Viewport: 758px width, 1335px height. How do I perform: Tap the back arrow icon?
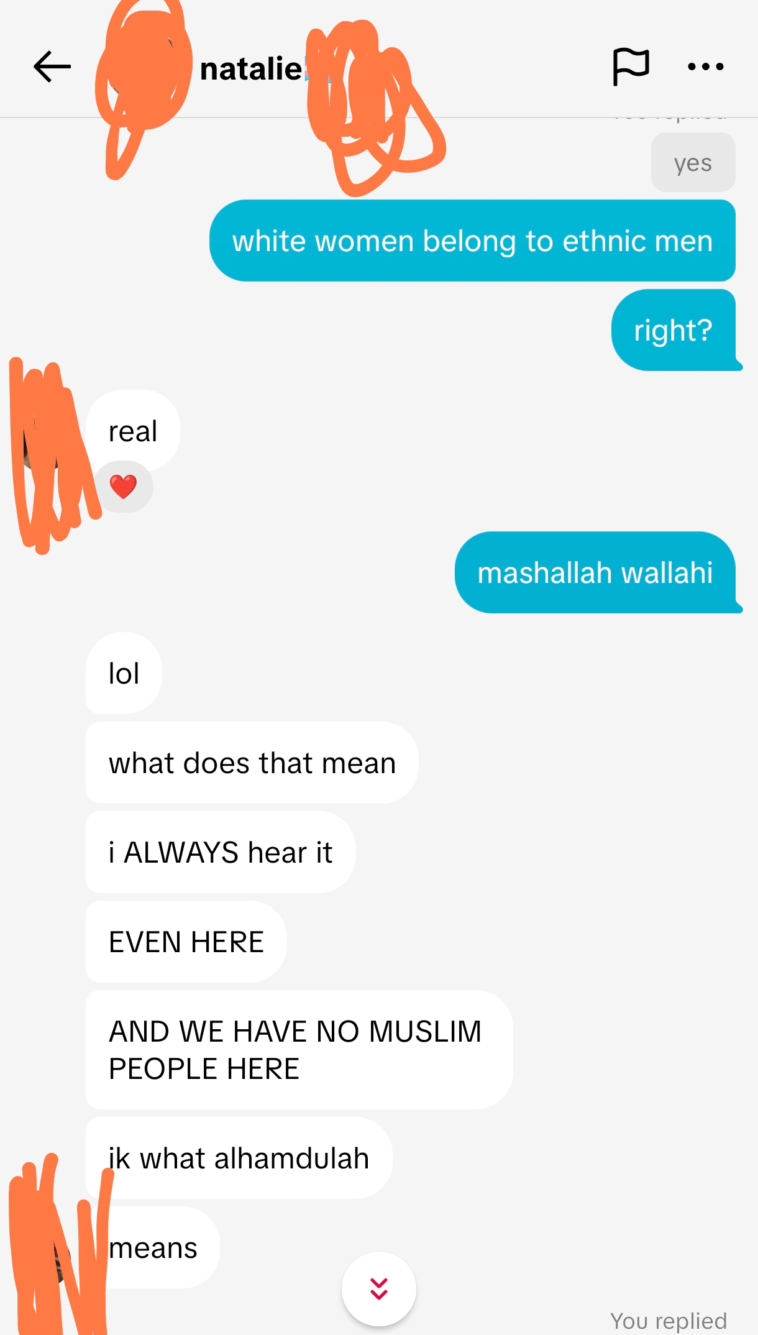pos(52,67)
